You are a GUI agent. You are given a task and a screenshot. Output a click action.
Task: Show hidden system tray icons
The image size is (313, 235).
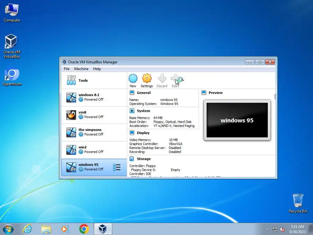(x=267, y=229)
